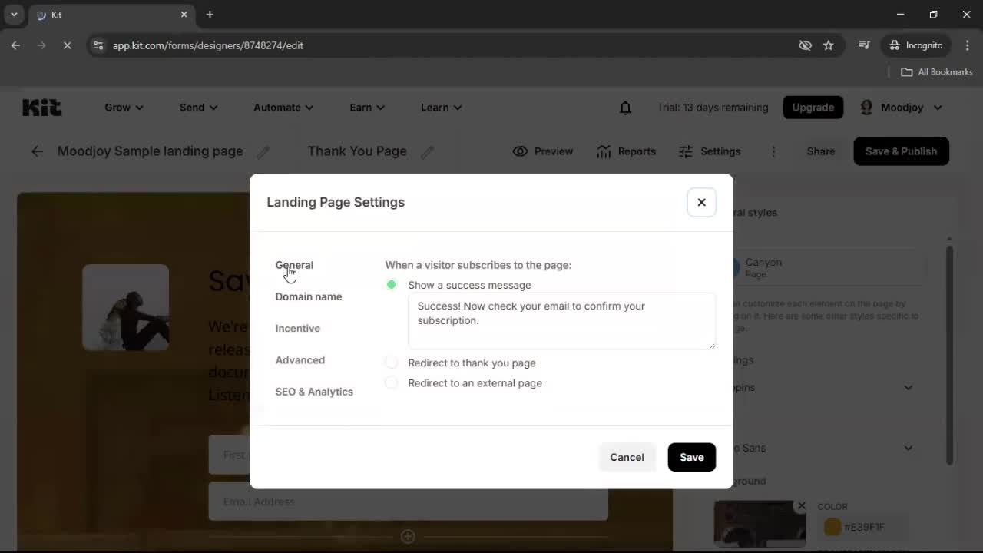The width and height of the screenshot is (983, 553).
Task: Select Redirect to thank you page
Action: tap(392, 362)
